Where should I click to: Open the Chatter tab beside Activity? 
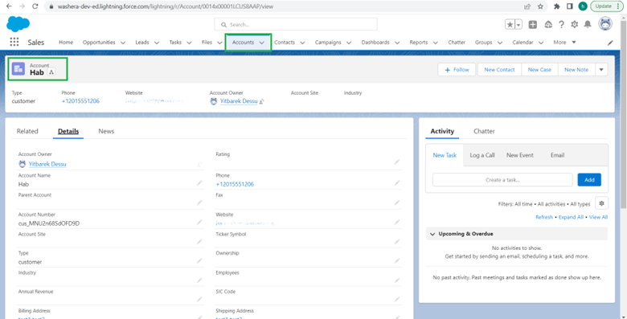(x=484, y=131)
